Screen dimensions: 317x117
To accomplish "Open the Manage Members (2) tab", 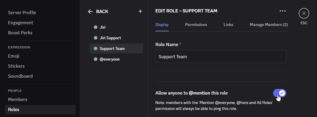I will pos(269,25).
